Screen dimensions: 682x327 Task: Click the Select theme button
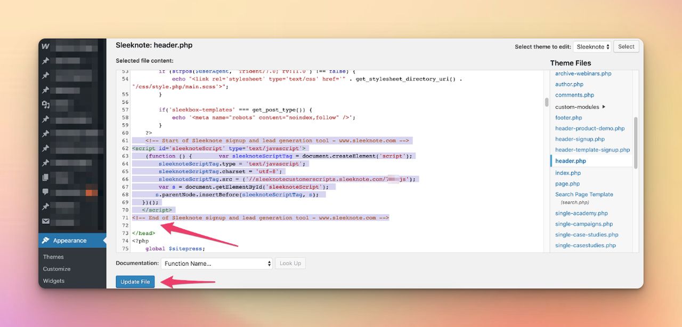coord(626,46)
